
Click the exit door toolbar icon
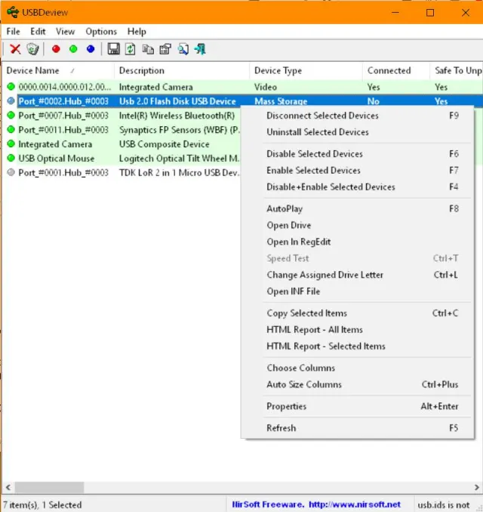pos(200,49)
